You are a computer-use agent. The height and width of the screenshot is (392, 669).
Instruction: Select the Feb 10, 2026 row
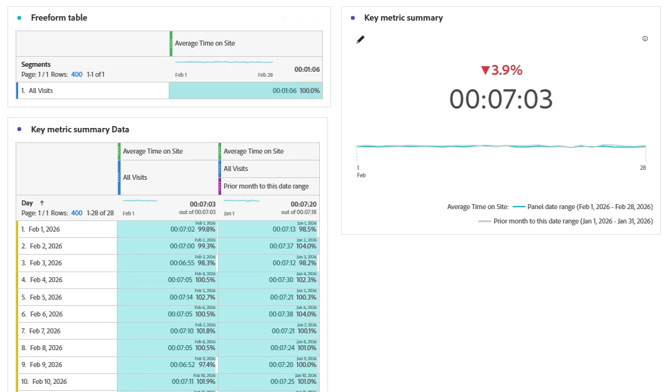click(67, 382)
